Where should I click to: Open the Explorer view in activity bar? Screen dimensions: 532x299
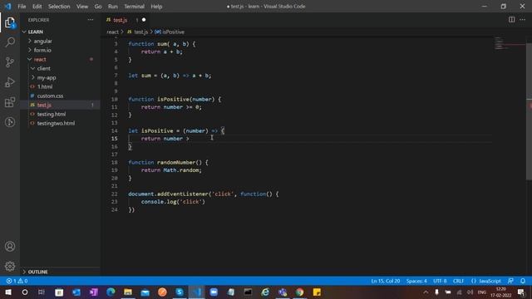[x=10, y=22]
